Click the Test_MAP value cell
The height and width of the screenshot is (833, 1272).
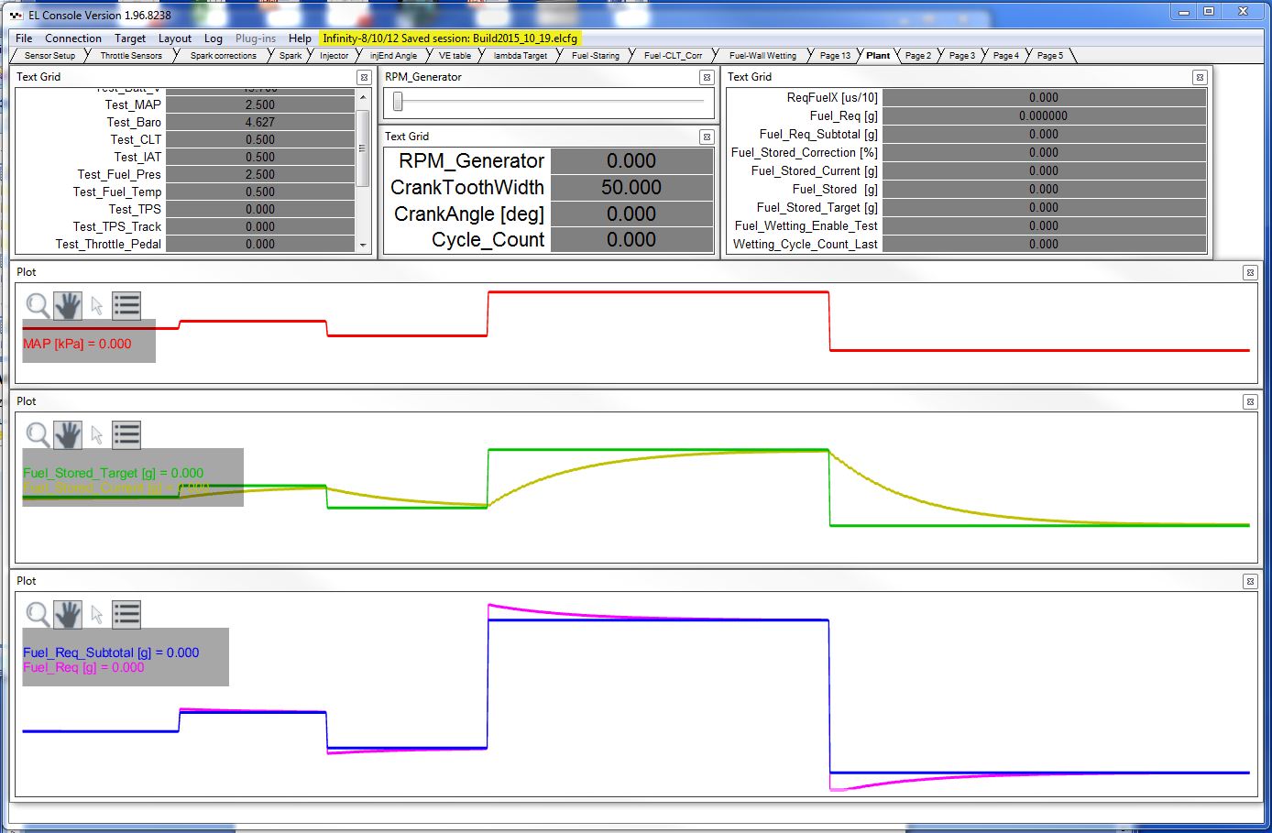[260, 105]
